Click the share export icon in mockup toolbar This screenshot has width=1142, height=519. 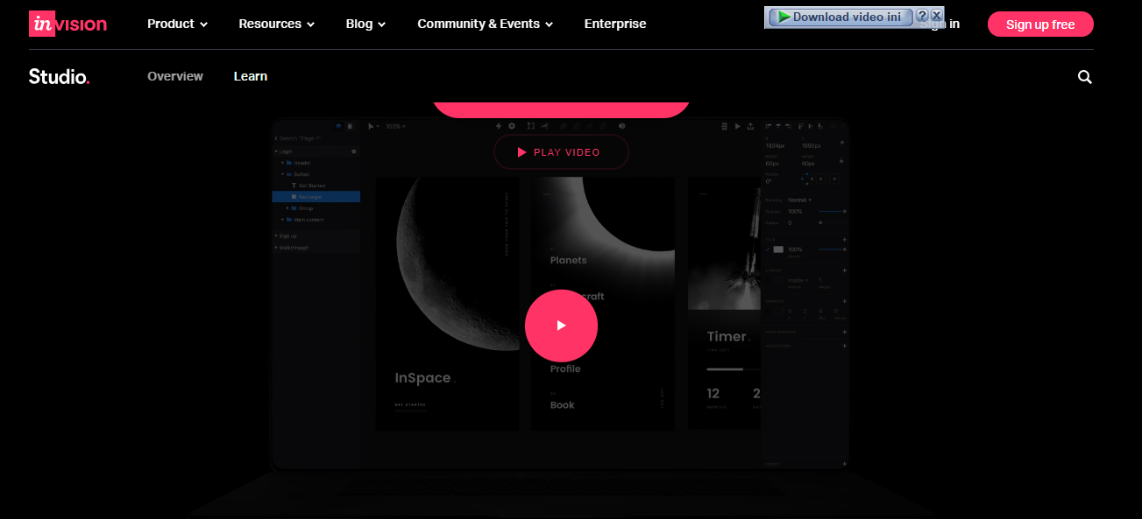pyautogui.click(x=751, y=127)
